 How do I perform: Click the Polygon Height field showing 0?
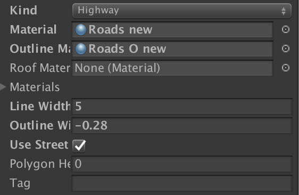tap(182, 164)
